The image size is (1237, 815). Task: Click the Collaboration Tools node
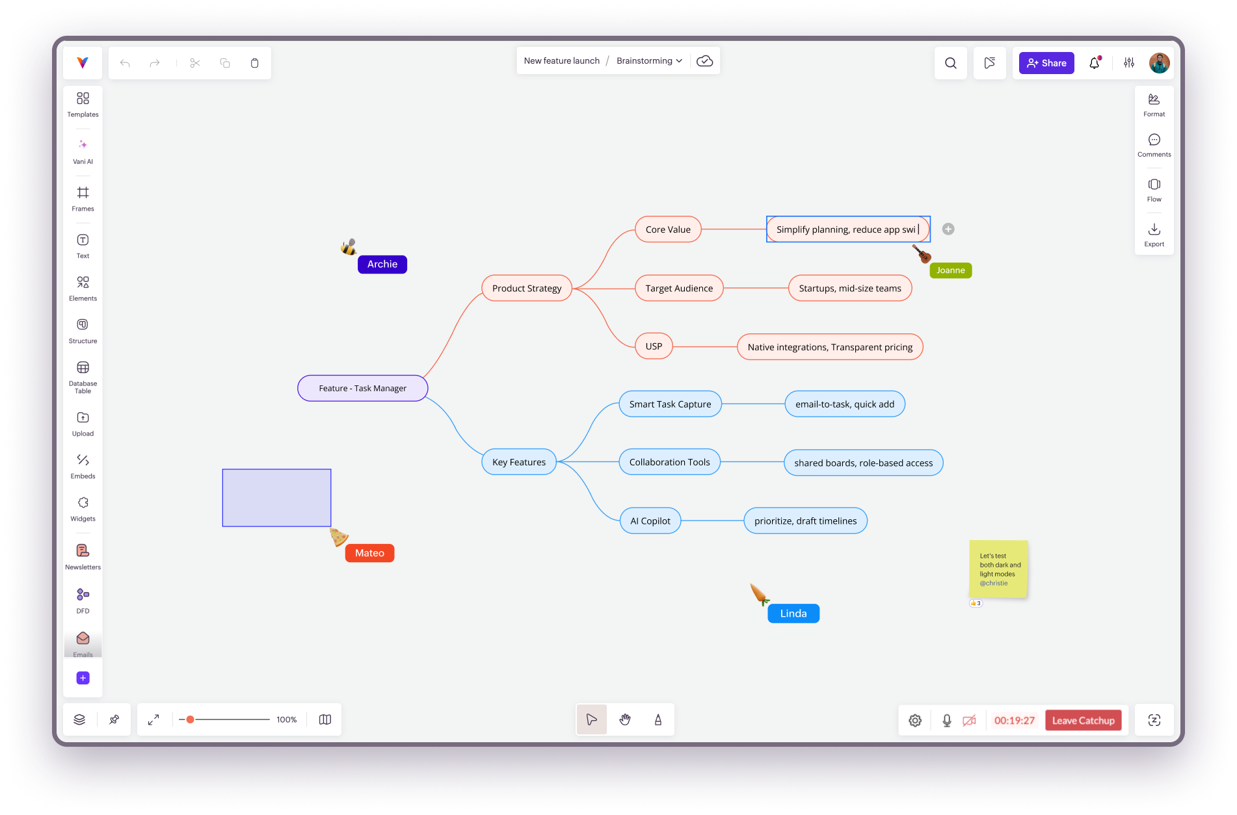click(669, 462)
